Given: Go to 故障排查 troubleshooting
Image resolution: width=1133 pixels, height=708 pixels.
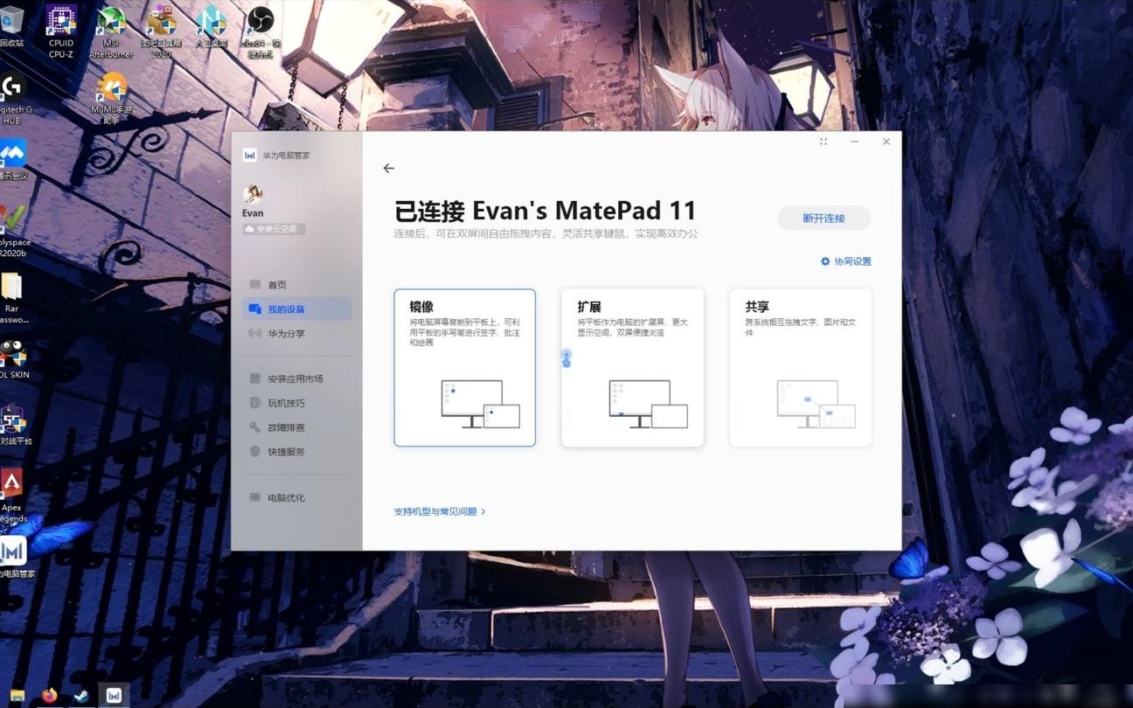Looking at the screenshot, I should [x=296, y=428].
